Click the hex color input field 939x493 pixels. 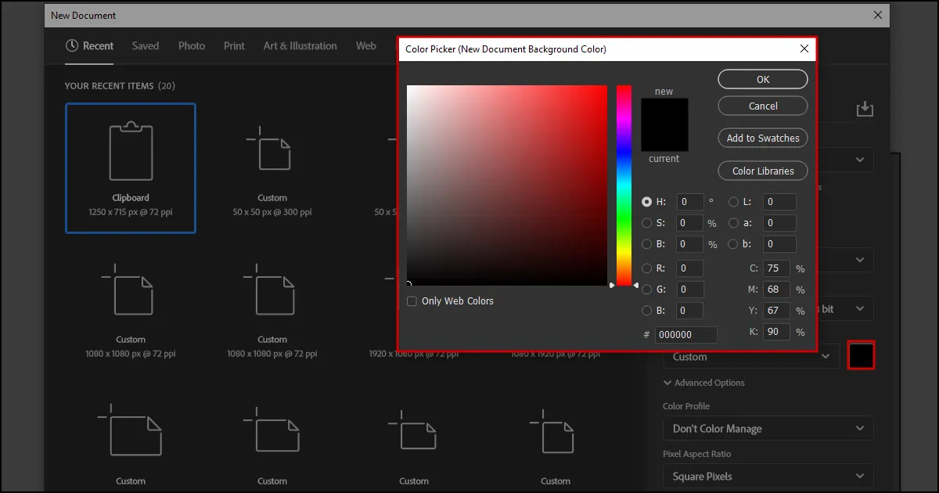pos(685,334)
